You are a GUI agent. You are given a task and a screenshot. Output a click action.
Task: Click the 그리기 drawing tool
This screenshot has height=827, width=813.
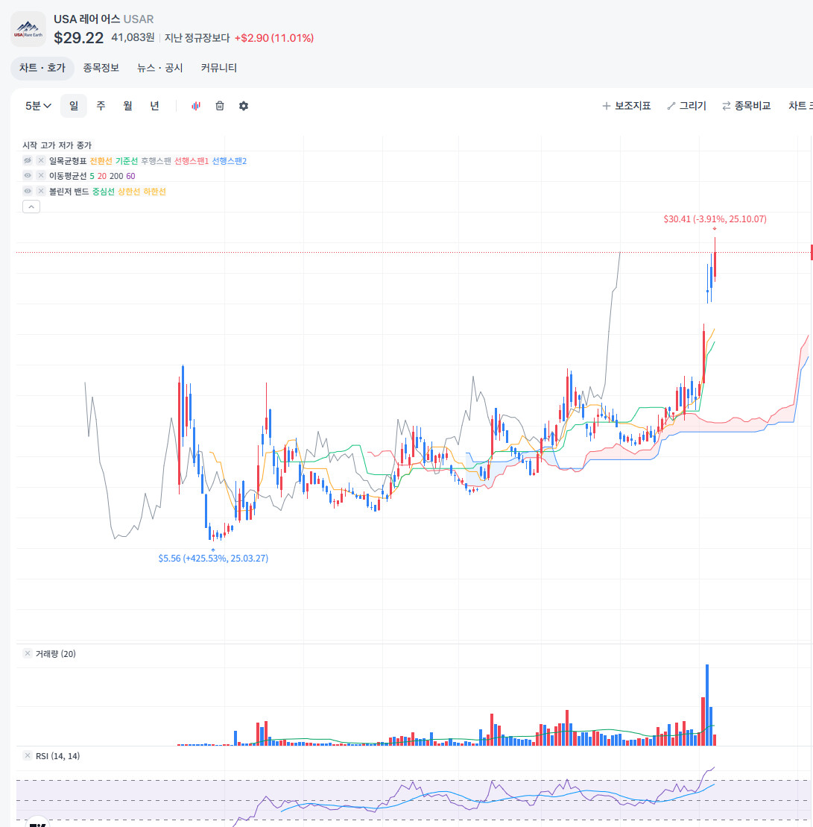pyautogui.click(x=686, y=106)
